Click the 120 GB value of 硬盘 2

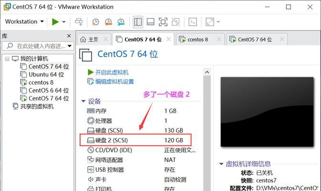(x=174, y=140)
